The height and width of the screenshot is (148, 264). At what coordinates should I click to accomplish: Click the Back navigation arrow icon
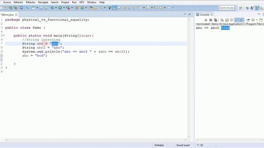pos(161,8)
